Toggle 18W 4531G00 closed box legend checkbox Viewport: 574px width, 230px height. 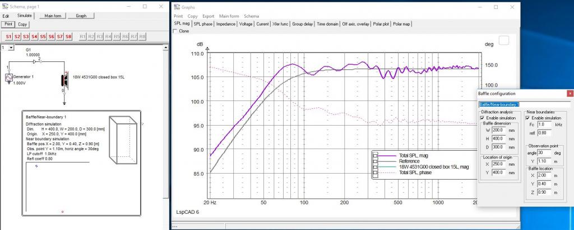pos(375,167)
